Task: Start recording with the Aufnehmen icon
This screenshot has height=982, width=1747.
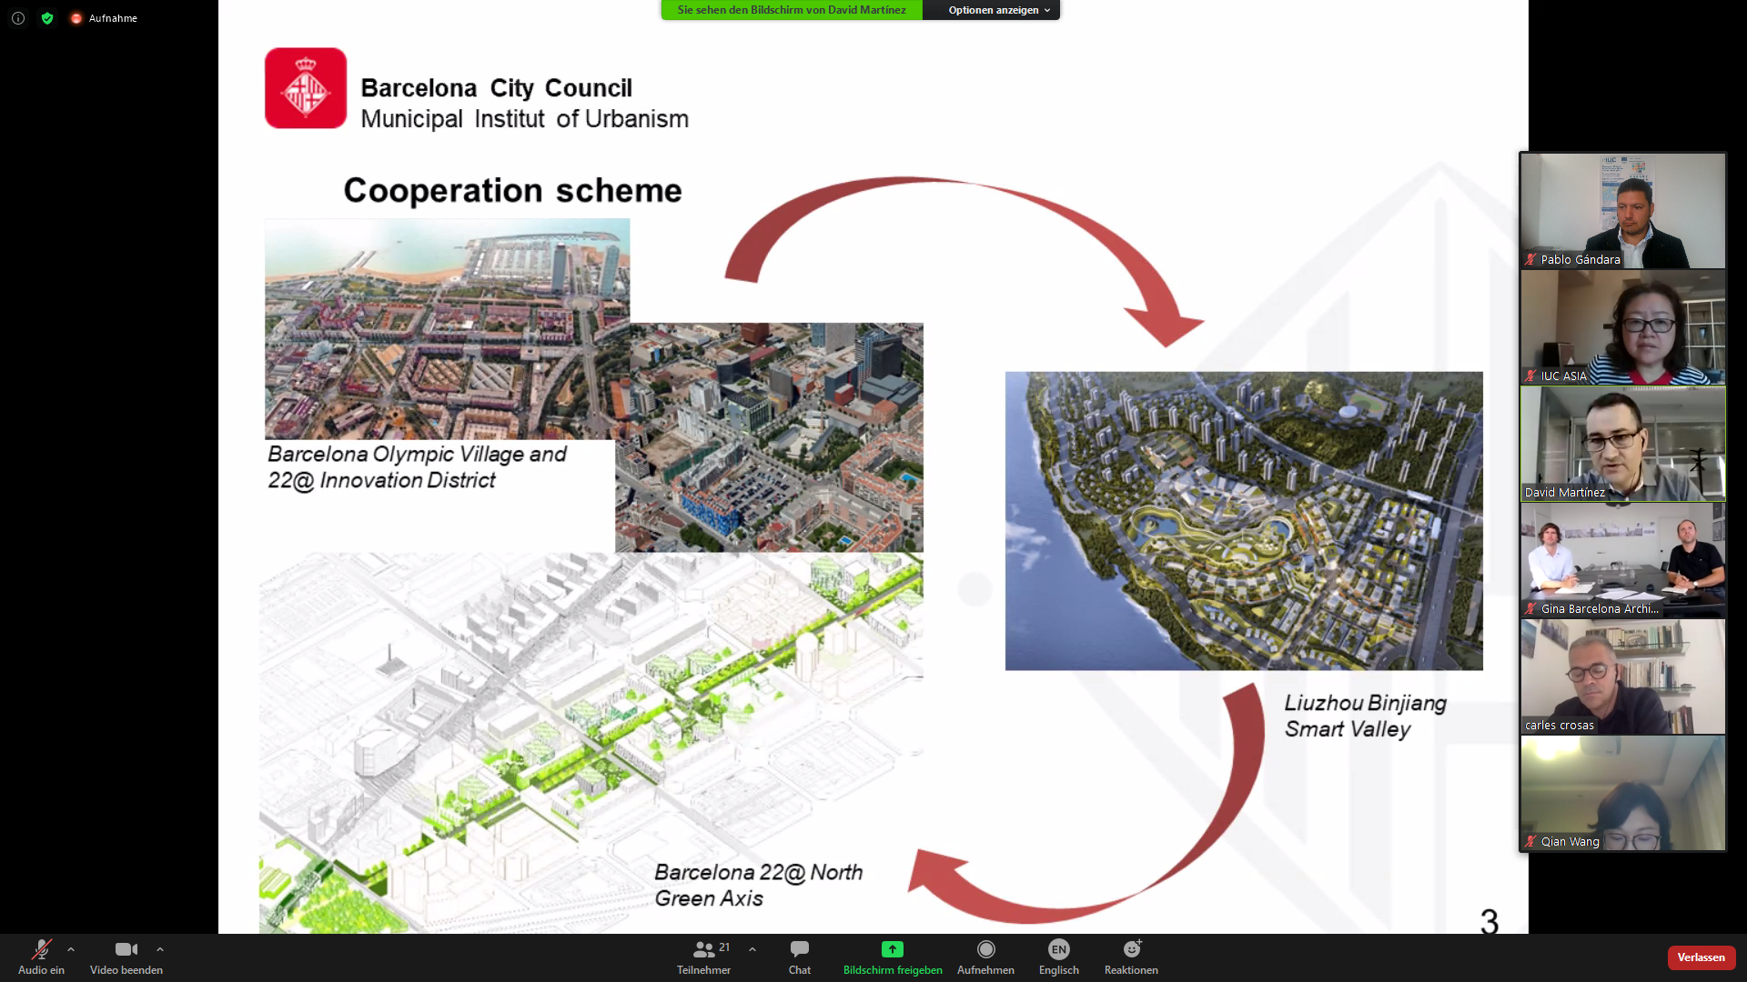Action: click(985, 950)
